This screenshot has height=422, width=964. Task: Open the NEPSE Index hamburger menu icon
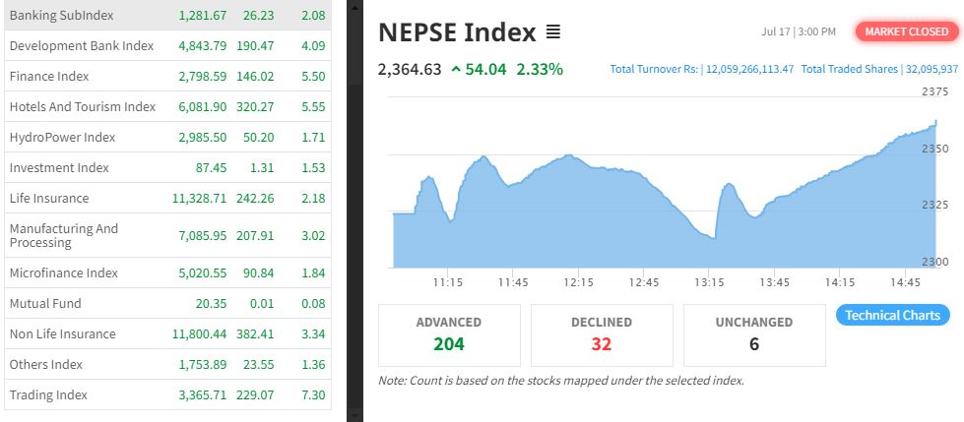point(552,32)
